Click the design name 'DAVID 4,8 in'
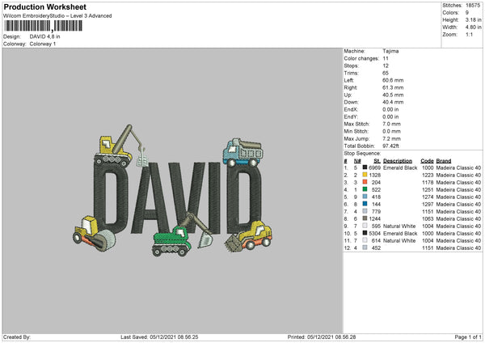 pos(44,36)
